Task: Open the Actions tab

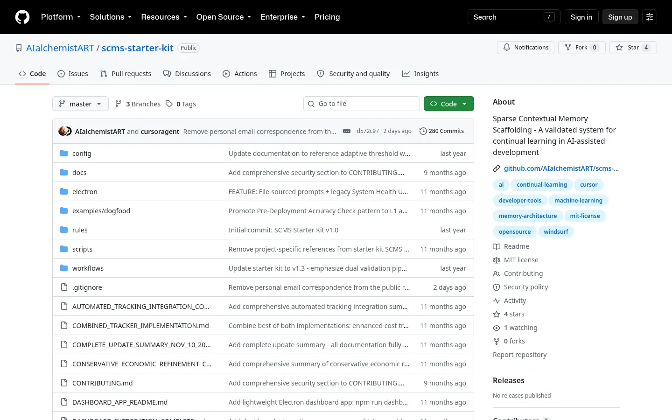Action: coord(240,74)
